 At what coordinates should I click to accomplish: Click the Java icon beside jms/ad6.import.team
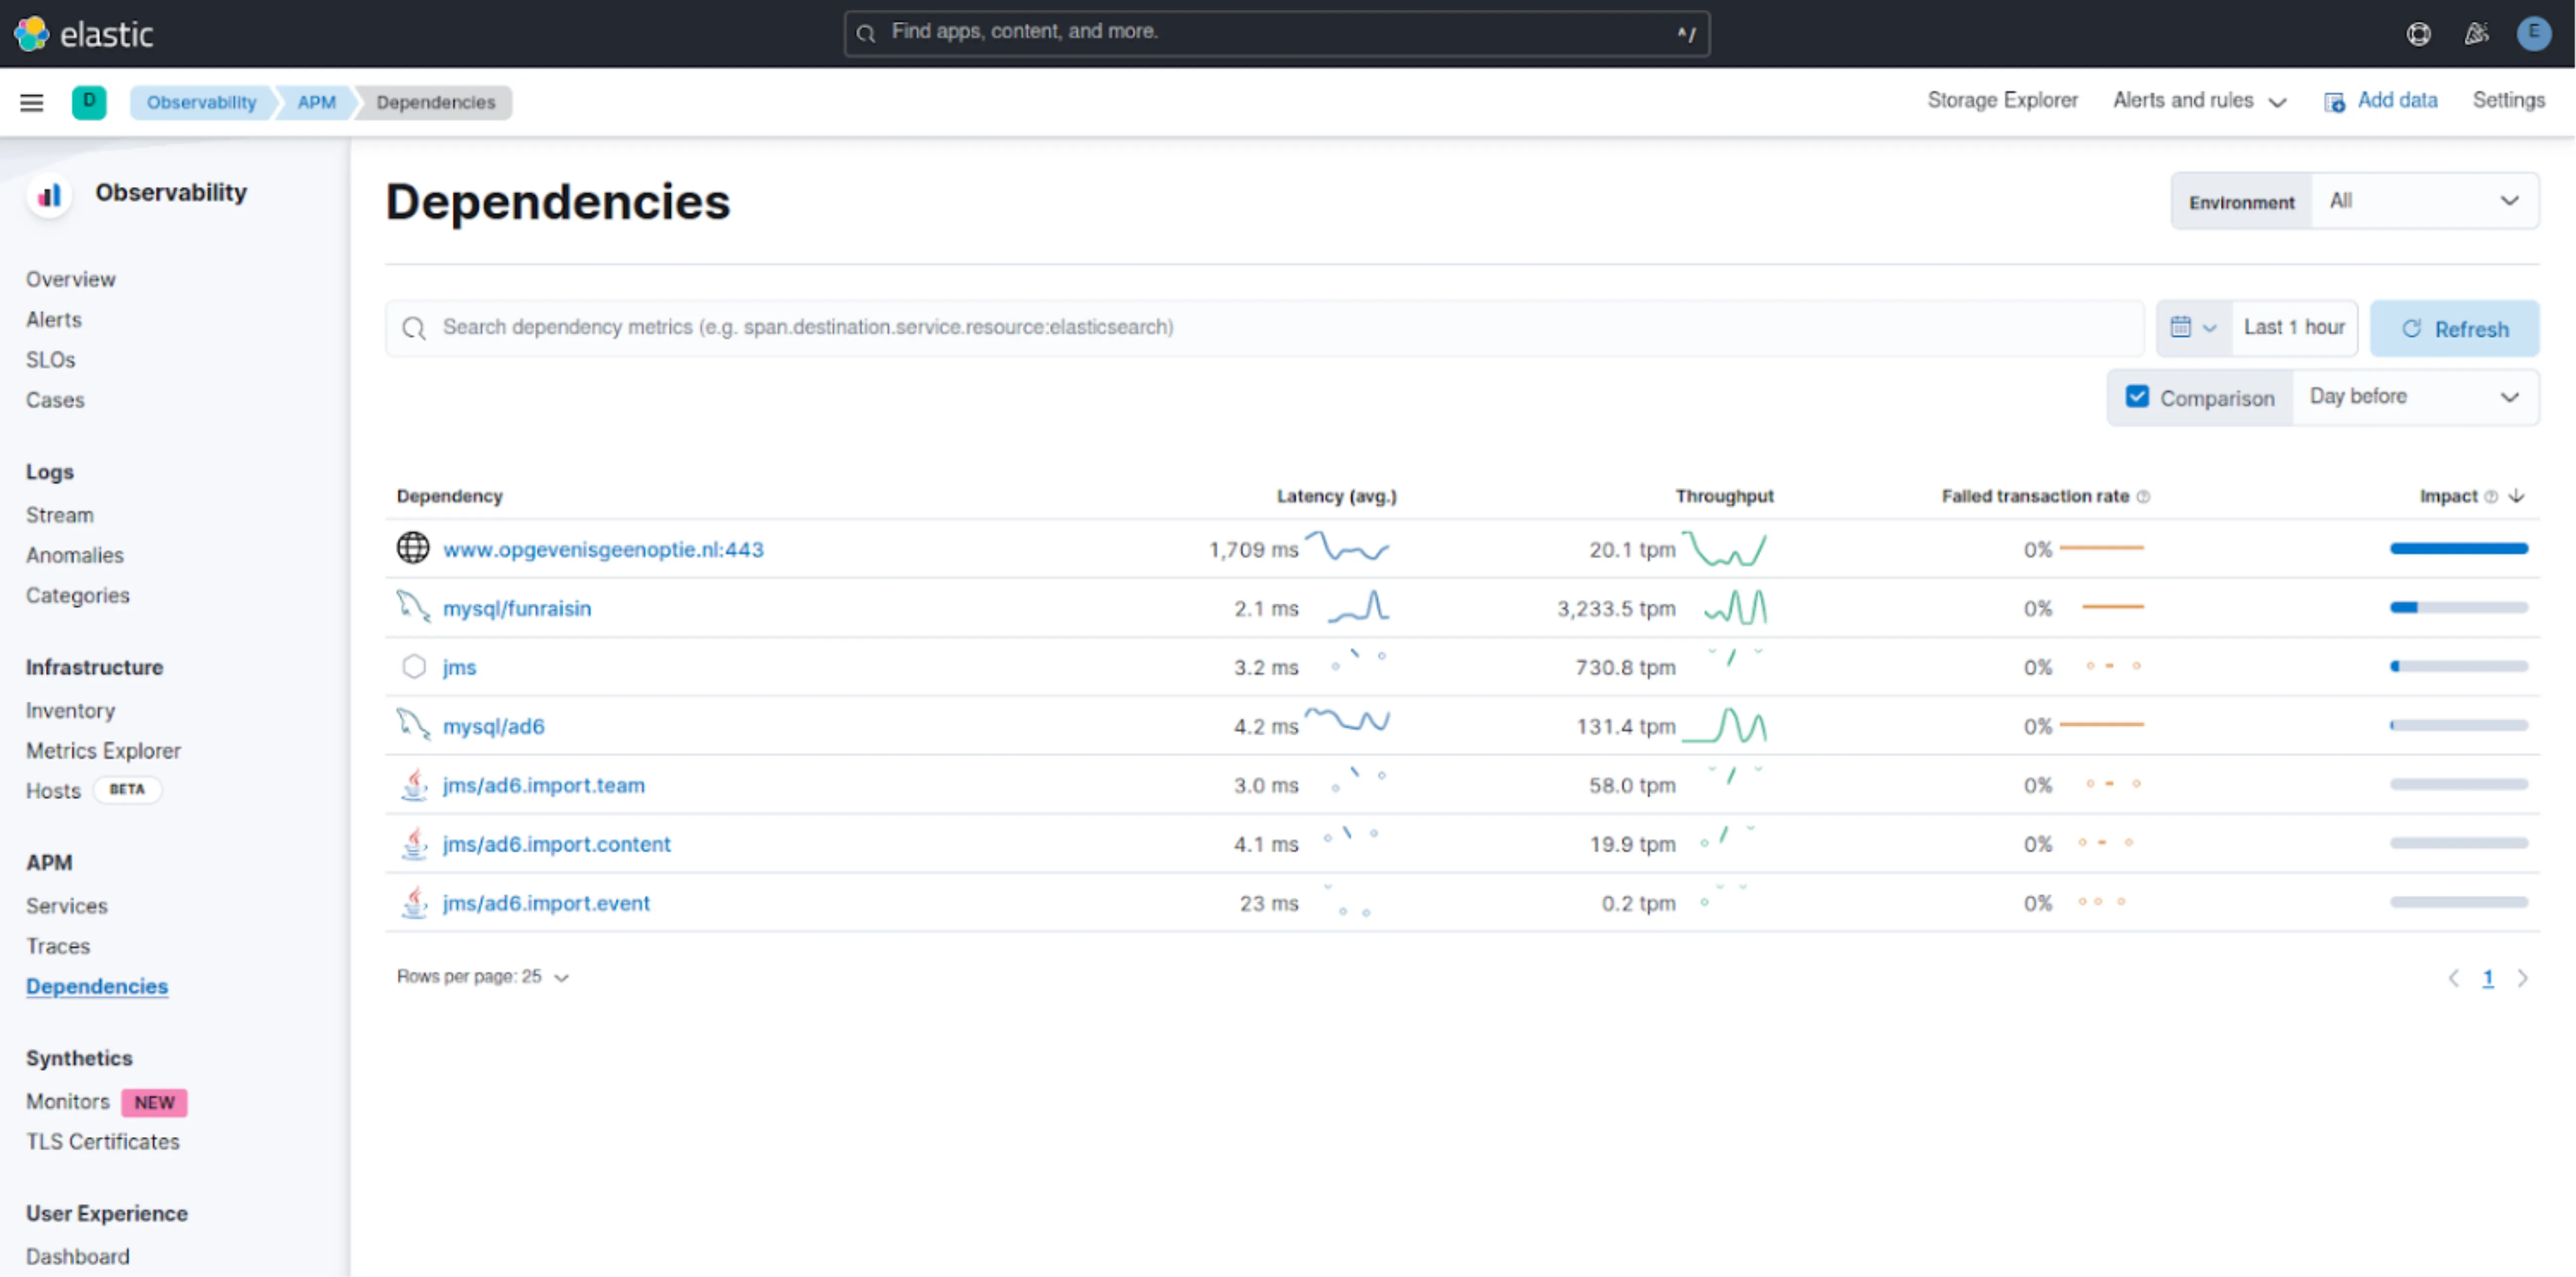pos(414,784)
